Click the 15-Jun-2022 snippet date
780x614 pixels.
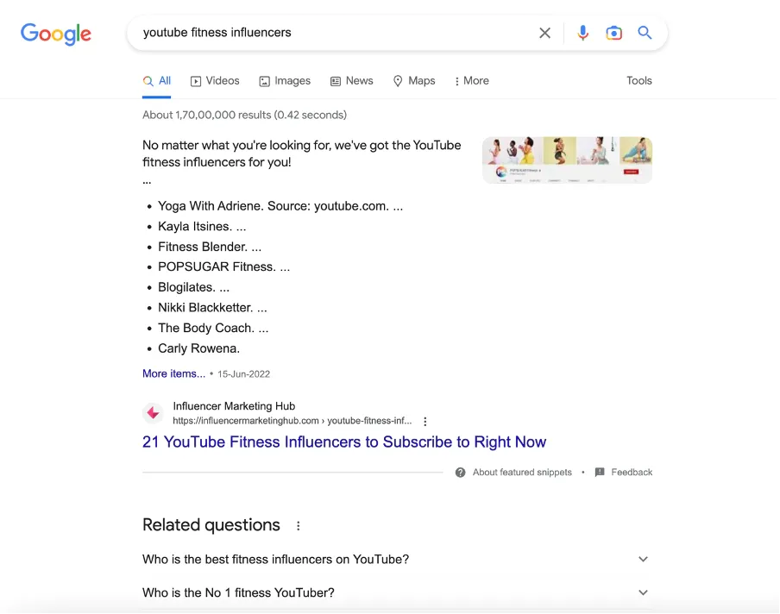click(243, 374)
